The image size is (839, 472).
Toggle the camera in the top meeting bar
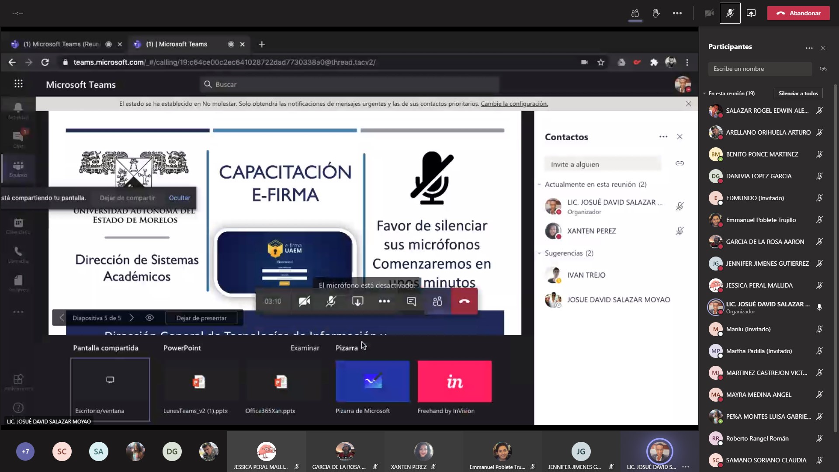[x=709, y=13]
